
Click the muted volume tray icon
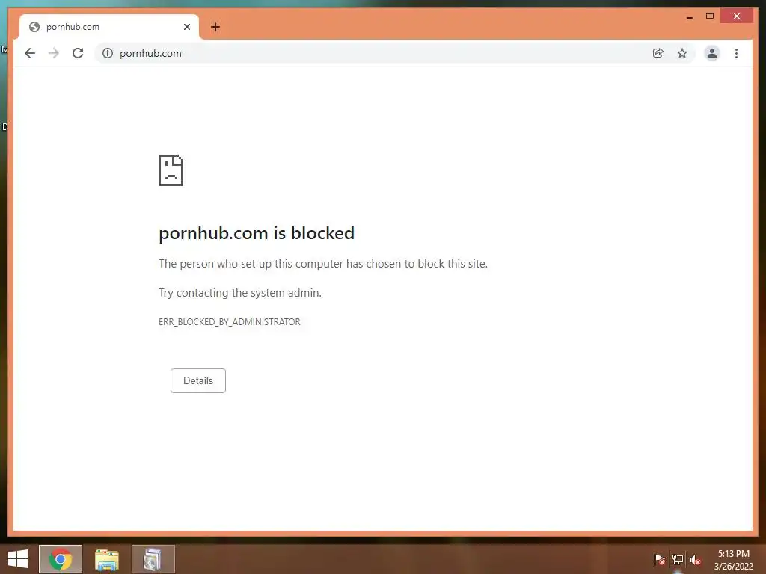pyautogui.click(x=696, y=560)
